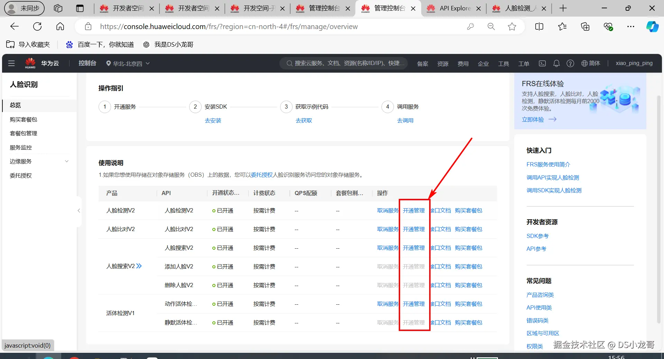The width and height of the screenshot is (664, 359).
Task: Switch to the API Explorer tab
Action: 453,8
